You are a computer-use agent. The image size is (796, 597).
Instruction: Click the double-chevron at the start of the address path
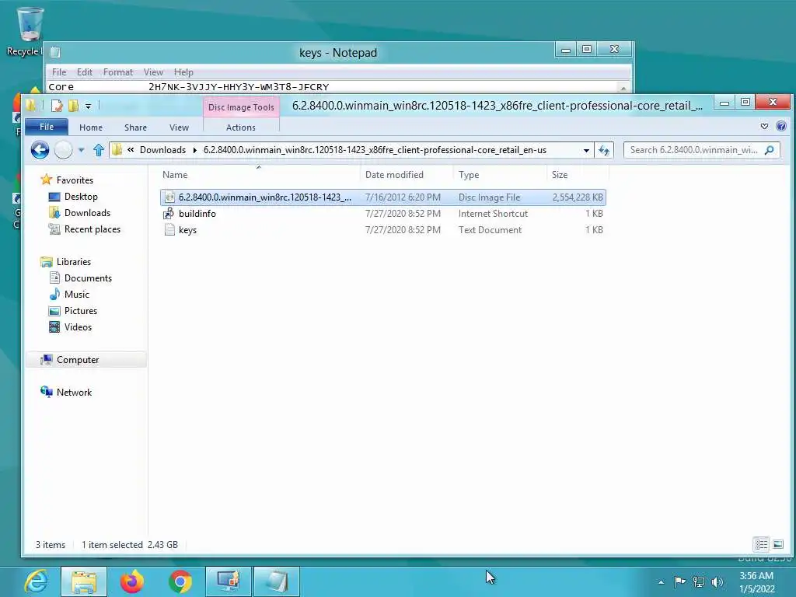click(131, 150)
